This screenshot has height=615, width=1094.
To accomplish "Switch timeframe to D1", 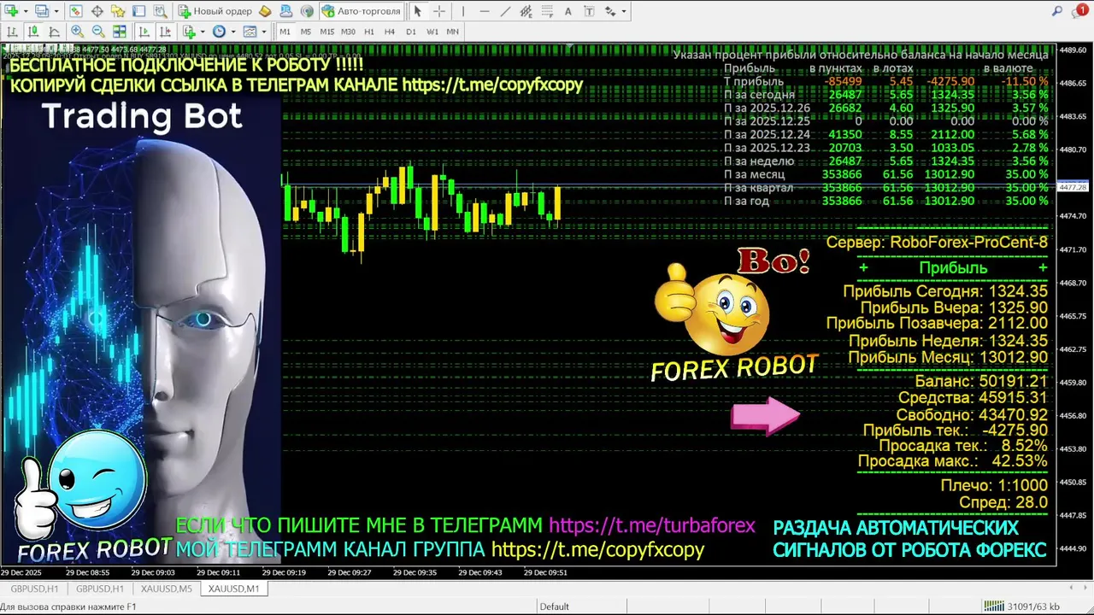I will coord(411,32).
